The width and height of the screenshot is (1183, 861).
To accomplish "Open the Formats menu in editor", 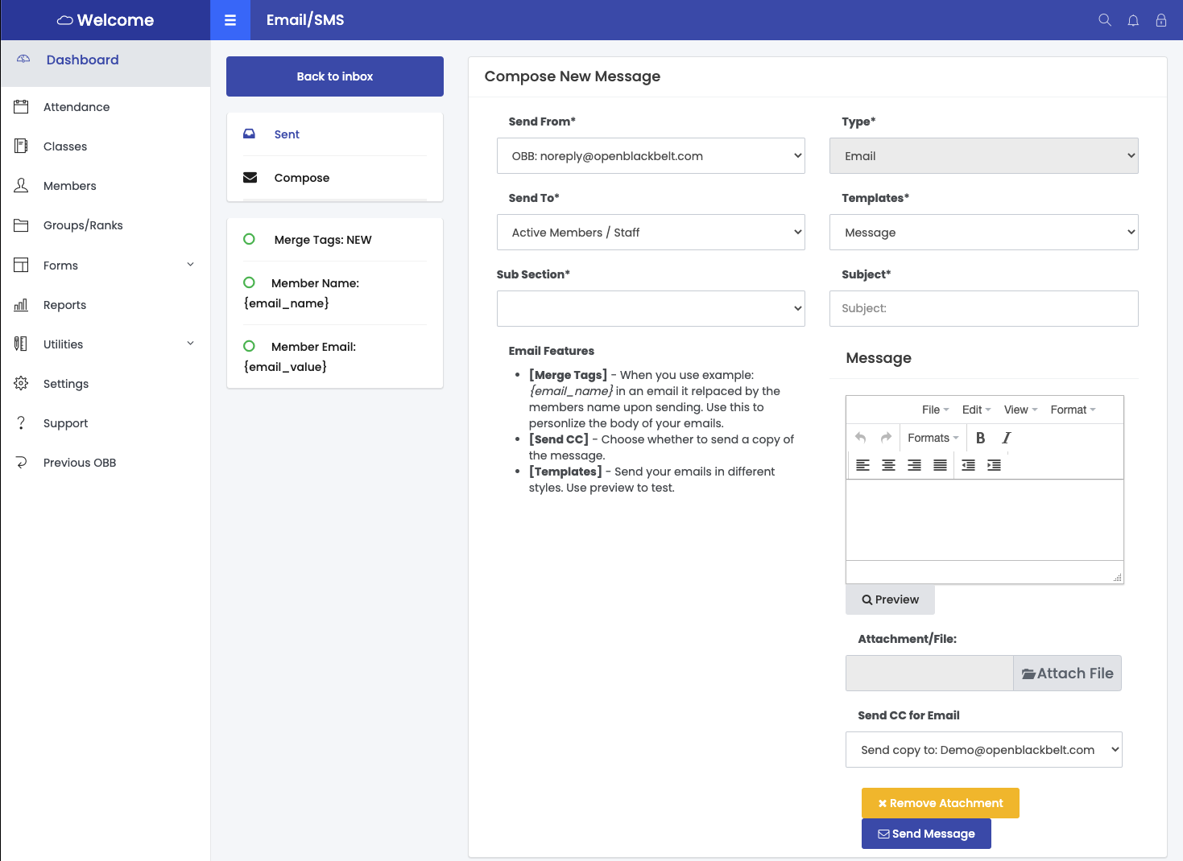I will pos(933,438).
